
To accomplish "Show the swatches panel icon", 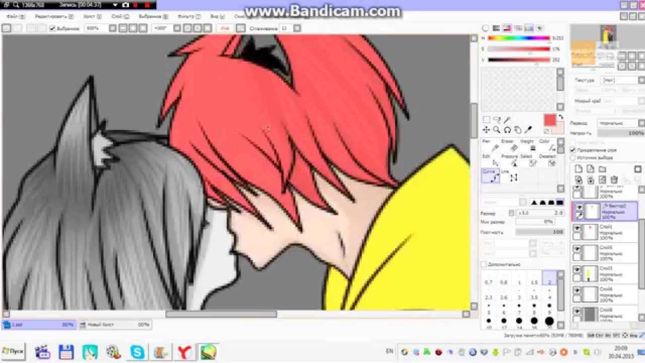I will point(529,29).
